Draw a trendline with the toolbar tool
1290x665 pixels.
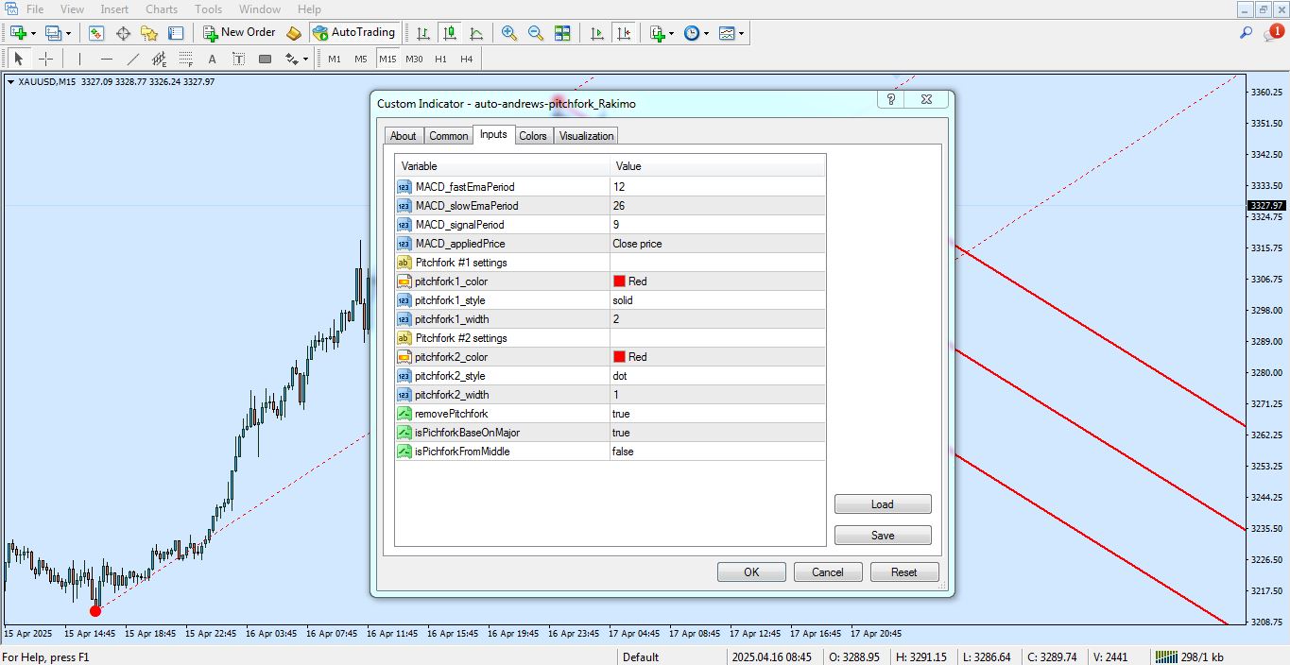tap(133, 59)
